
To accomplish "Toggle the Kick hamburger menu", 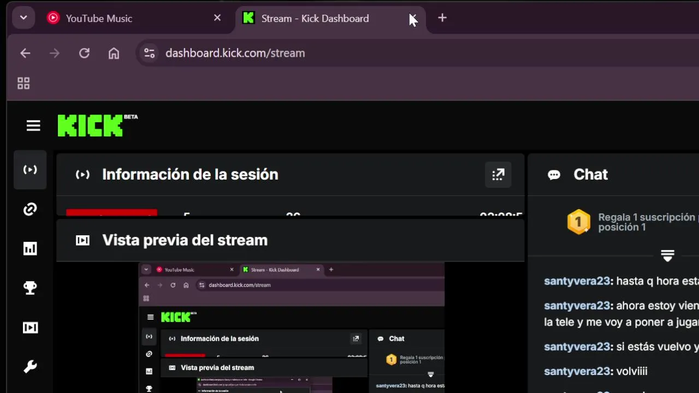I will click(33, 126).
